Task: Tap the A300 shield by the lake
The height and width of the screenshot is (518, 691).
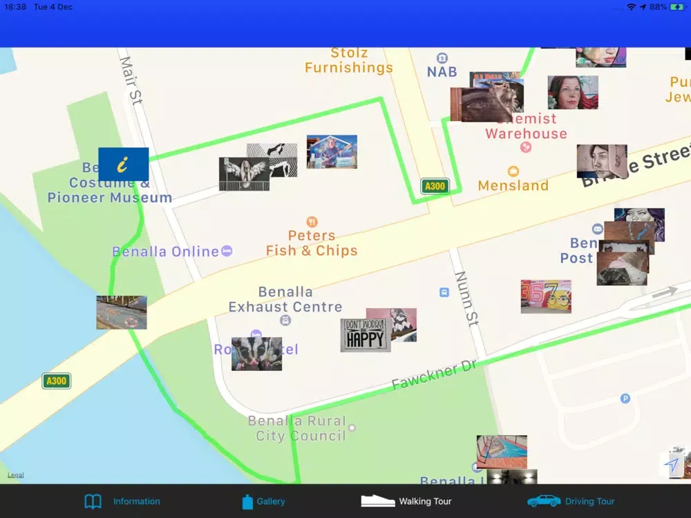Action: click(57, 381)
